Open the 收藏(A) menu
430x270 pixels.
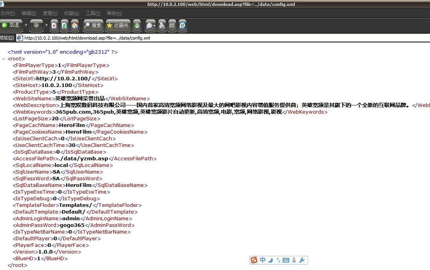pyautogui.click(x=71, y=13)
